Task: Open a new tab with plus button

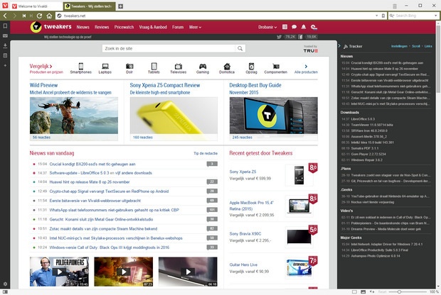Action: tap(120, 6)
